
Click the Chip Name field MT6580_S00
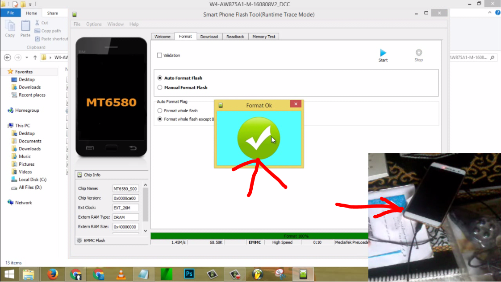(125, 188)
